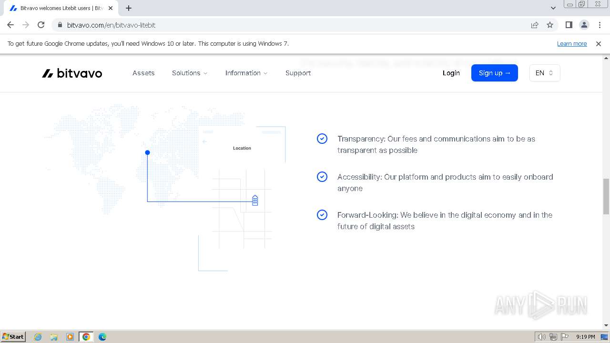Open Action Center flag icon
Viewport: 610px width, 343px height.
click(565, 337)
